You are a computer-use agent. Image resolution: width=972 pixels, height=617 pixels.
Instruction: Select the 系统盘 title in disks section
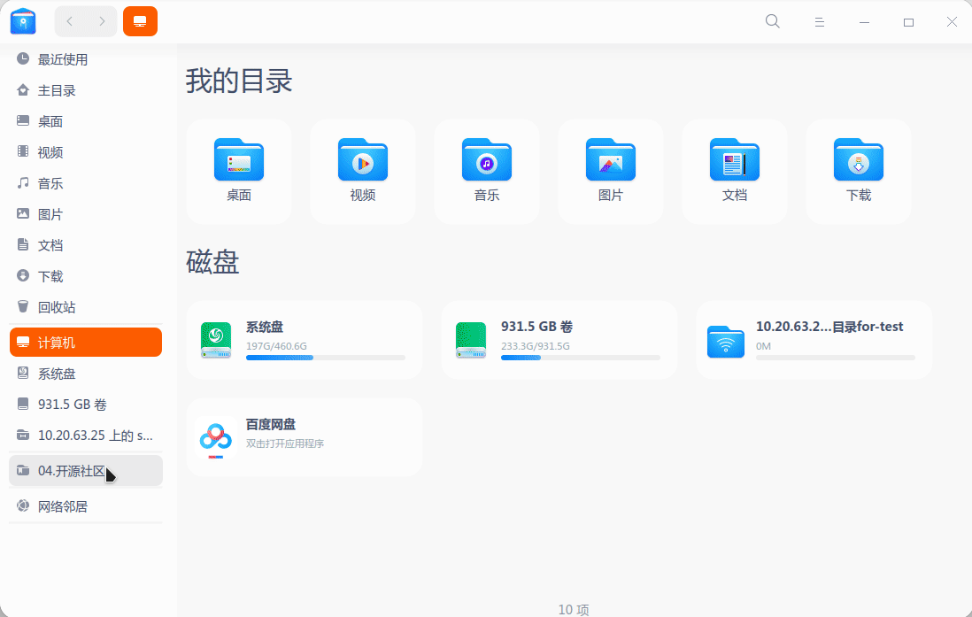[x=265, y=327]
